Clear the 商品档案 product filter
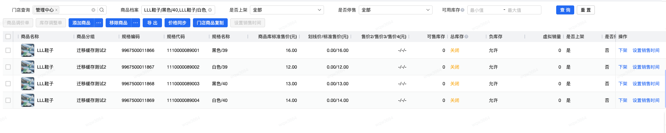 pos(210,10)
